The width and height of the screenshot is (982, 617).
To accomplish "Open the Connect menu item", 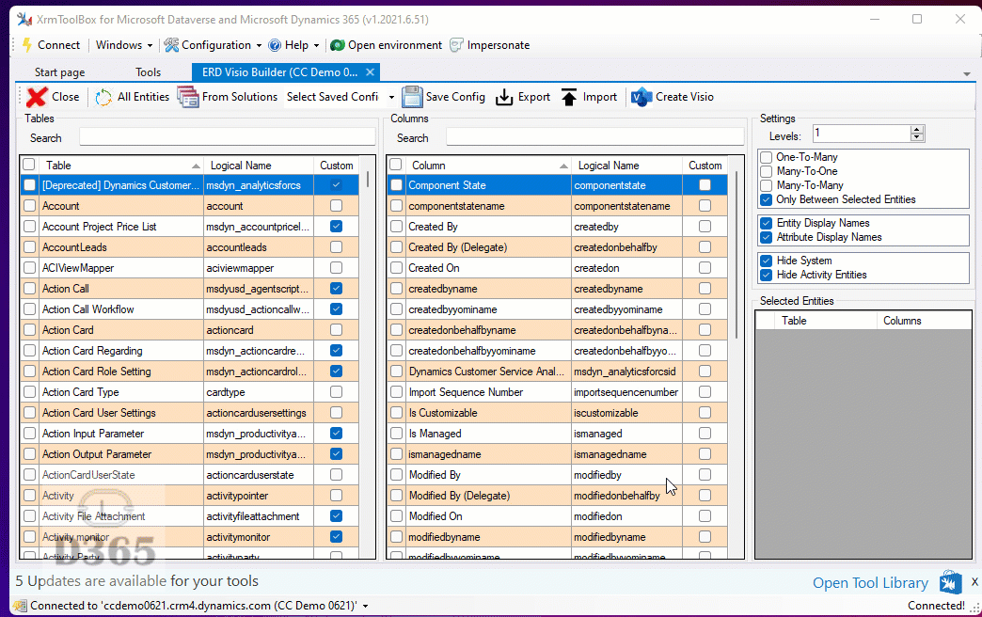I will coord(52,45).
